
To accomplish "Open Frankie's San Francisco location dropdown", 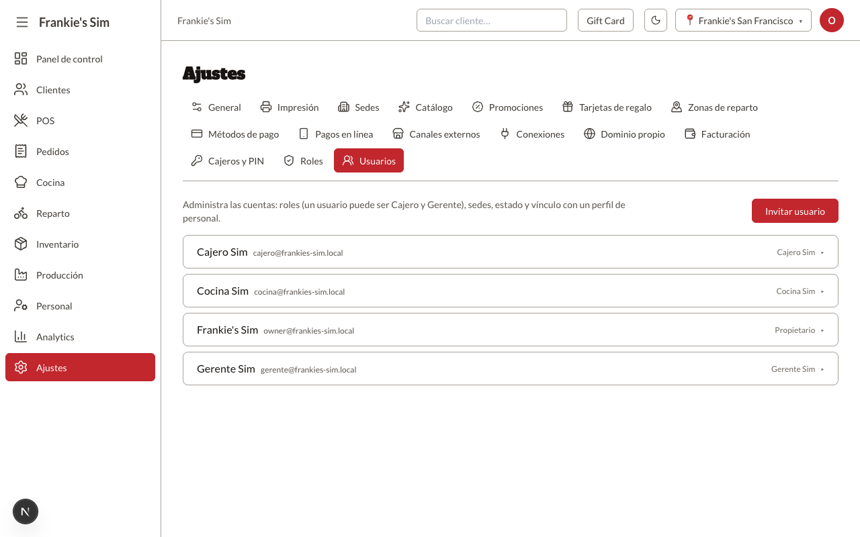I will (x=743, y=20).
